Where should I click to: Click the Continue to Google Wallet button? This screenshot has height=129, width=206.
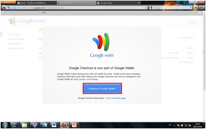[102, 89]
